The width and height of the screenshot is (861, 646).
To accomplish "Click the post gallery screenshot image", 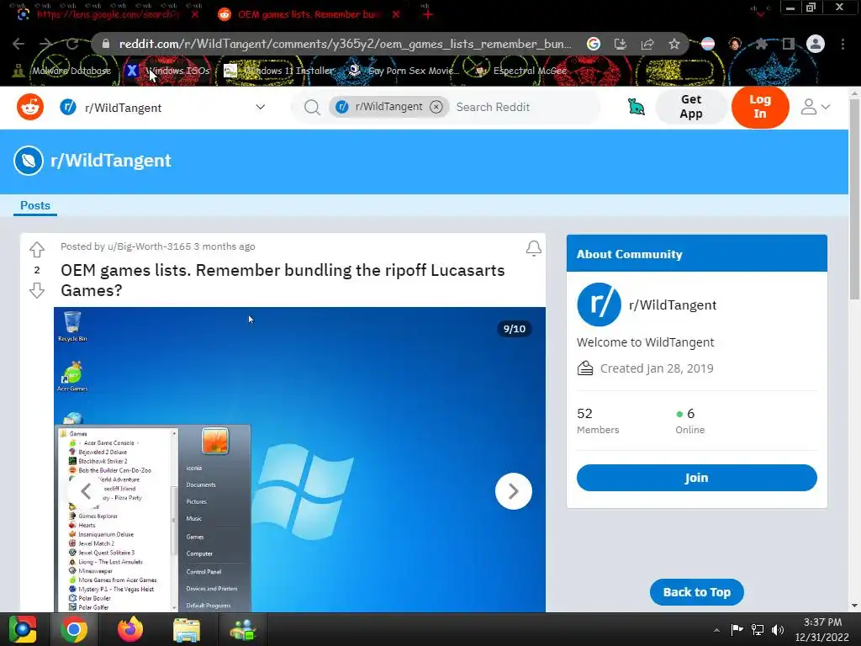I will 299,459.
